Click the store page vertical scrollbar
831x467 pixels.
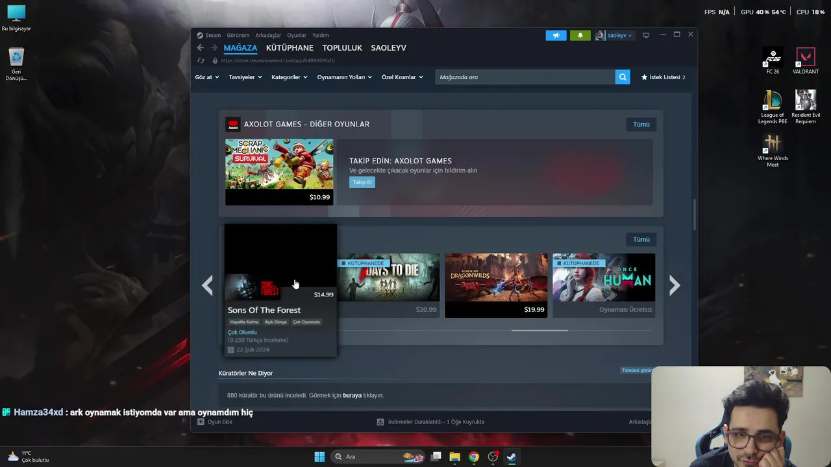(694, 214)
